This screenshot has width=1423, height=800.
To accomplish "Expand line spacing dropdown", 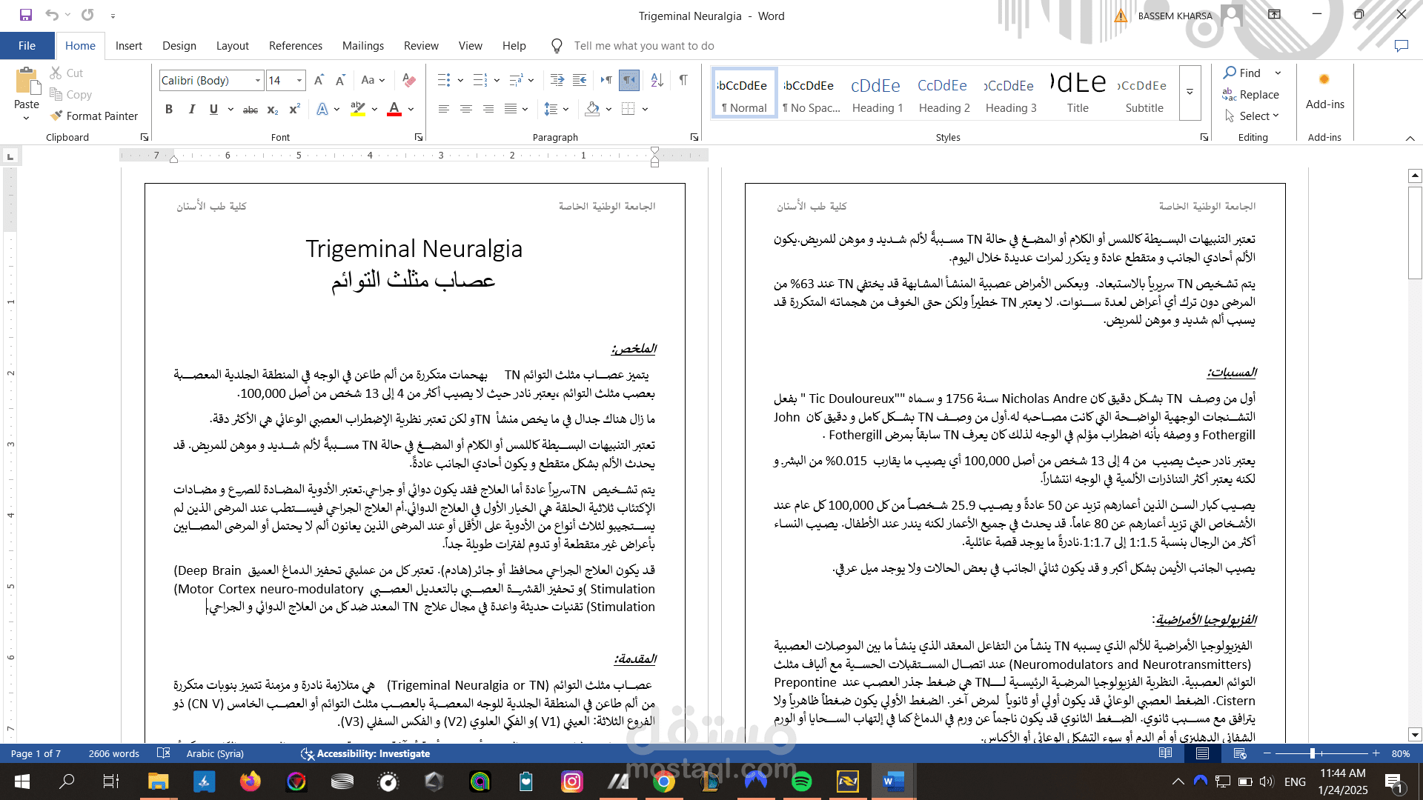I will point(556,110).
